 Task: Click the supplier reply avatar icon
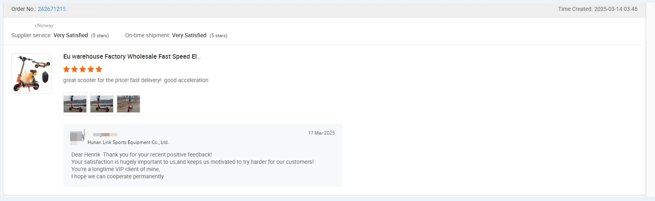click(x=77, y=137)
